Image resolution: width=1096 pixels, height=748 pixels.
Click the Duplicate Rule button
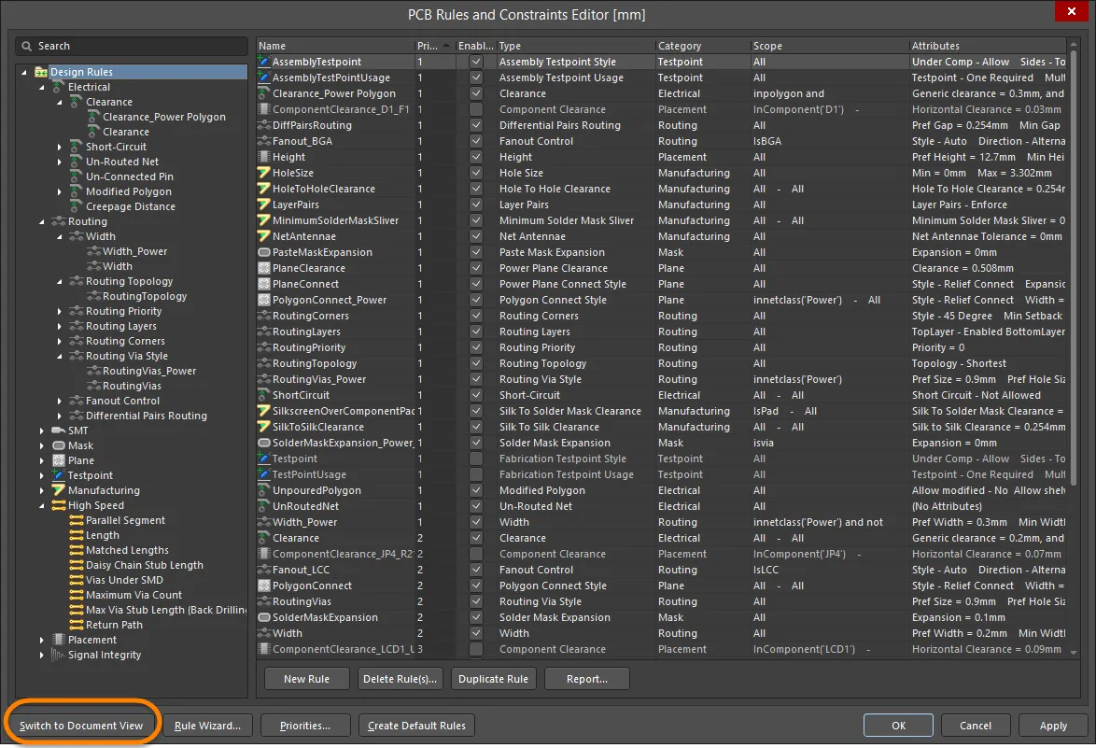click(494, 679)
